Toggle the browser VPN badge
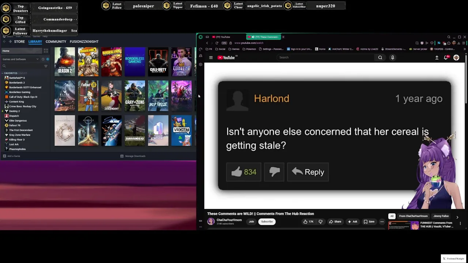Screen dimensions: 468x263 coord(224,43)
